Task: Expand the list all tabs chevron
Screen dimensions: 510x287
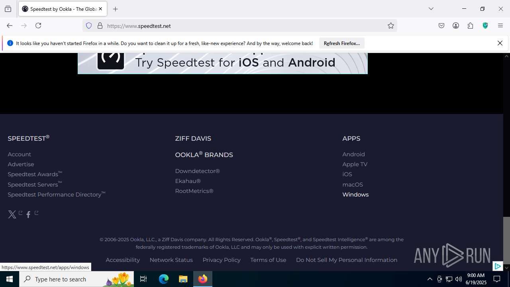Action: 431,9
